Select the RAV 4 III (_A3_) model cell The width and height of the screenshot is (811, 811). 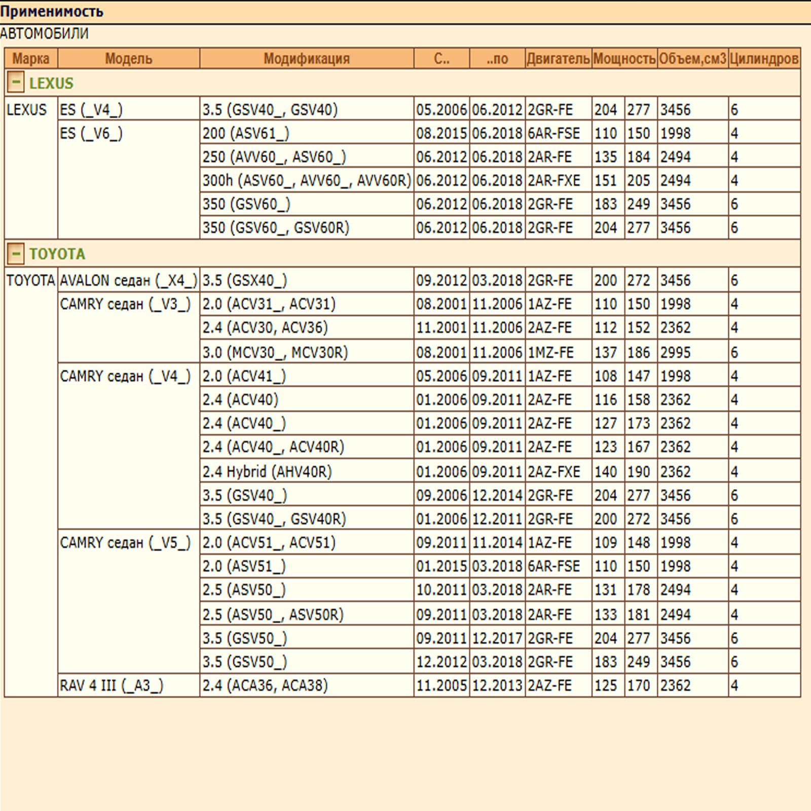point(112,686)
